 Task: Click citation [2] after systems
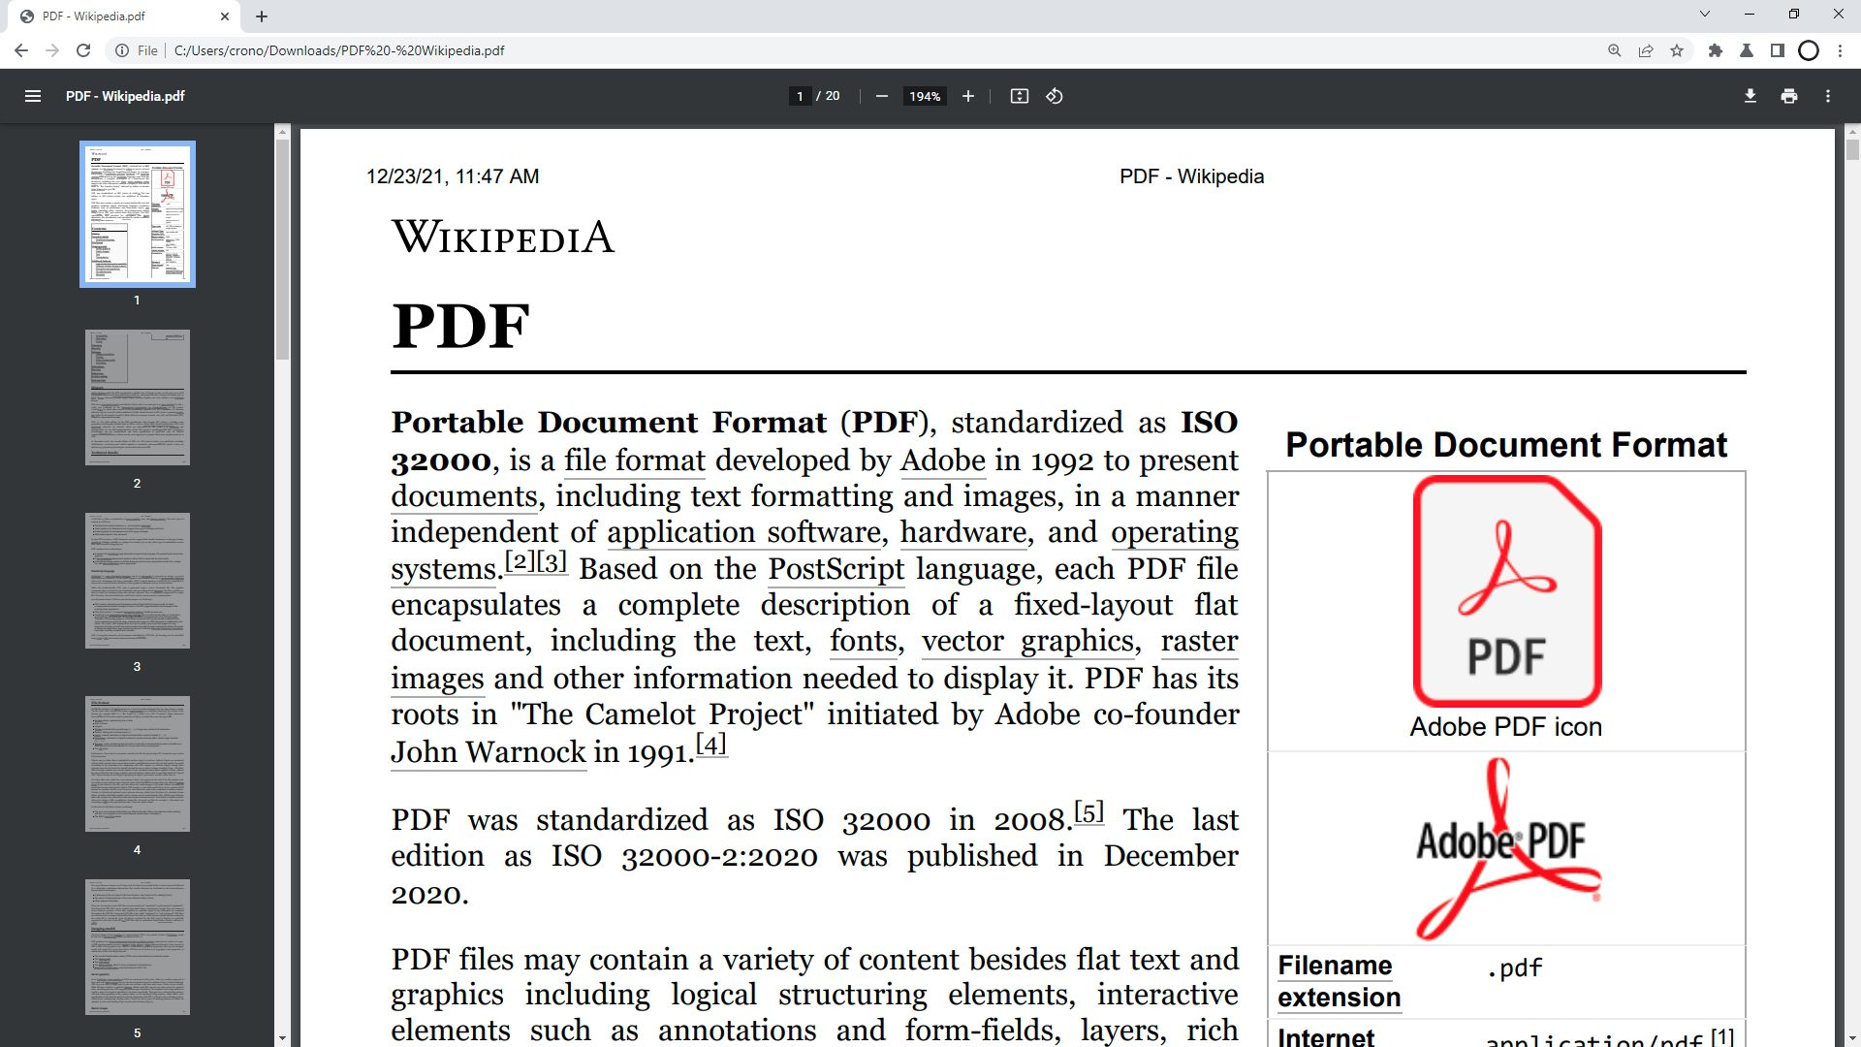[x=520, y=561]
